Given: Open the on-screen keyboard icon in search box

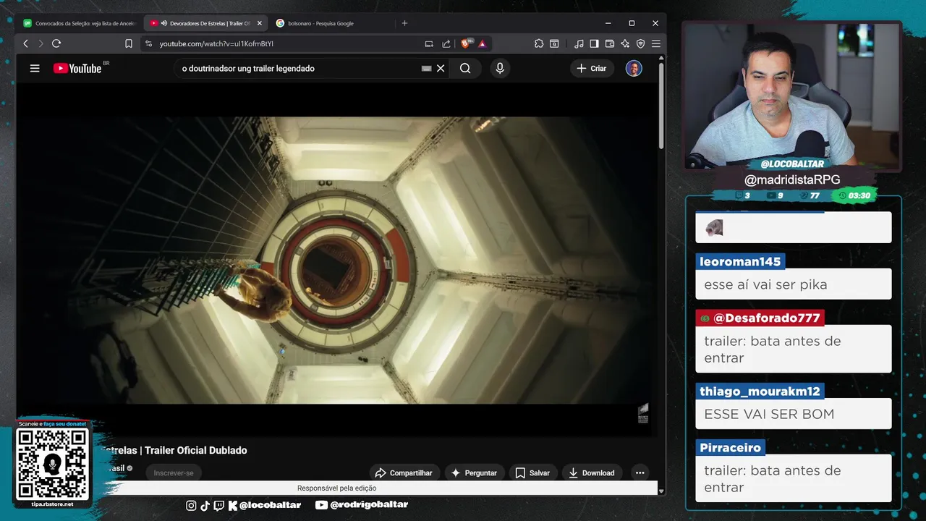Looking at the screenshot, I should tap(426, 68).
